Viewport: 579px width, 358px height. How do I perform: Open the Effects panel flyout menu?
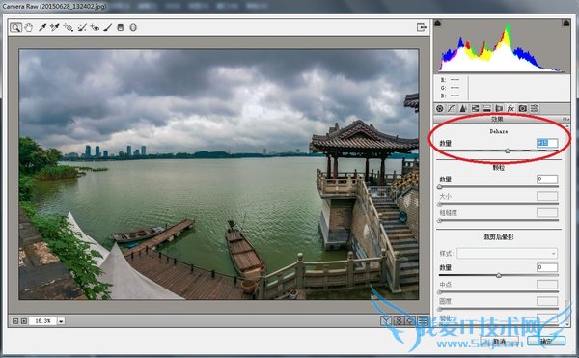pyautogui.click(x=565, y=119)
